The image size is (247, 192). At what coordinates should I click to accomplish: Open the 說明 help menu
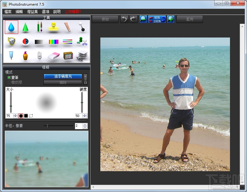pyautogui.click(x=57, y=12)
